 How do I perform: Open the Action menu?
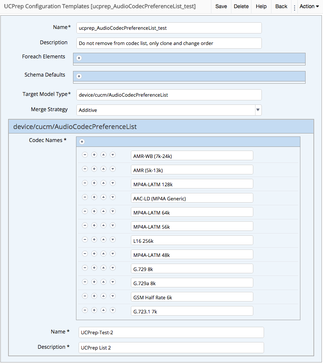309,6
